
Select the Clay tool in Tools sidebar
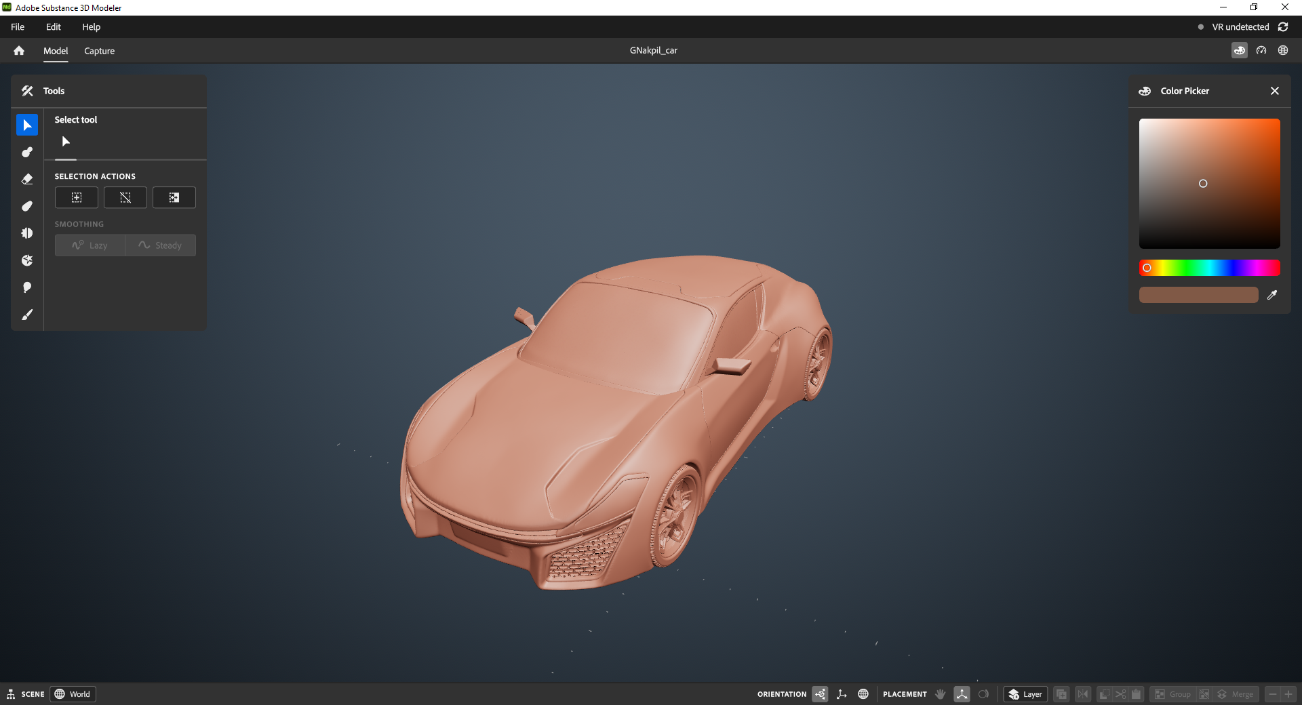pyautogui.click(x=27, y=153)
